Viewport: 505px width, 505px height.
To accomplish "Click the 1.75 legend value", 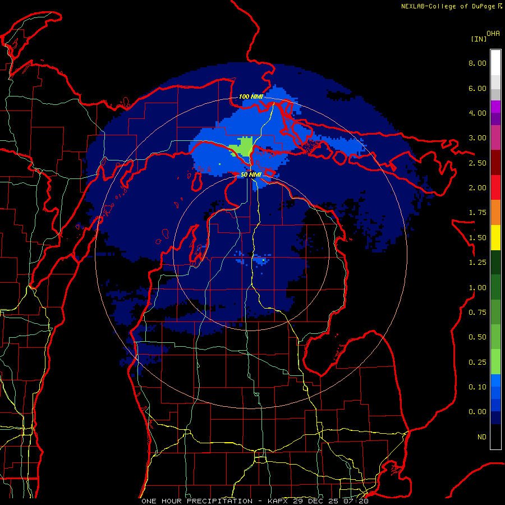I will (478, 213).
